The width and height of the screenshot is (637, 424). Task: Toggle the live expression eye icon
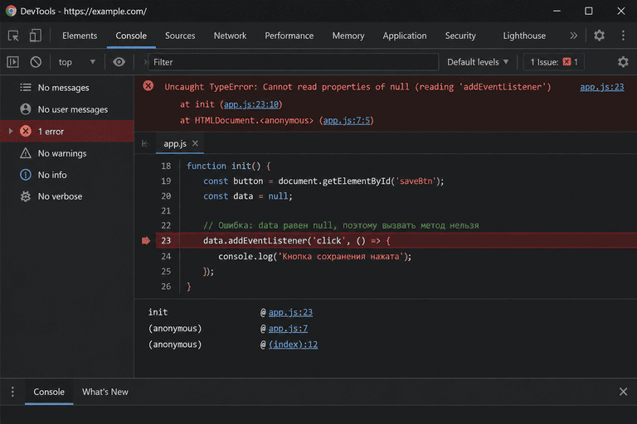pyautogui.click(x=119, y=62)
